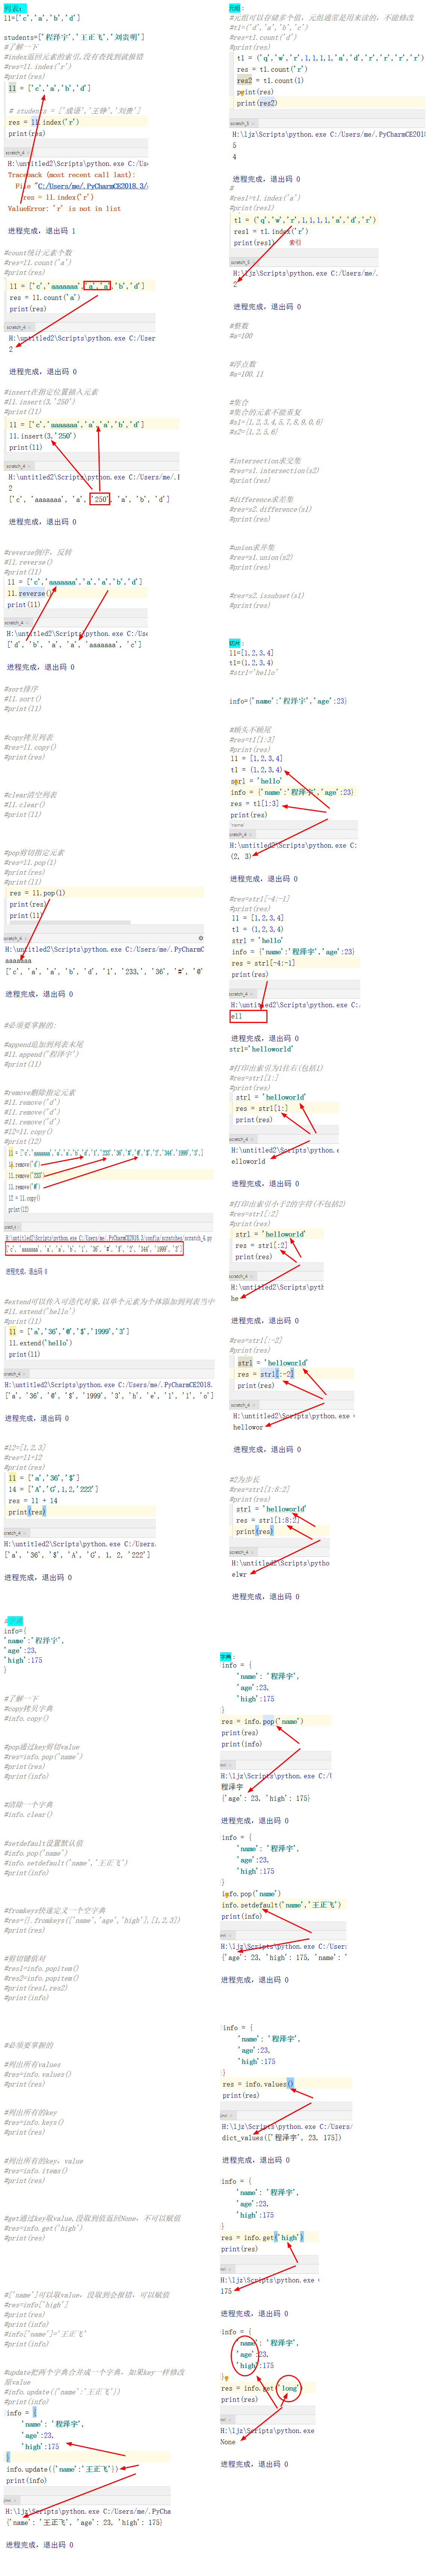426x2576 pixels.
Task: Click the dict_values(['程序宇', 23, 175]) output
Action: [282, 2138]
